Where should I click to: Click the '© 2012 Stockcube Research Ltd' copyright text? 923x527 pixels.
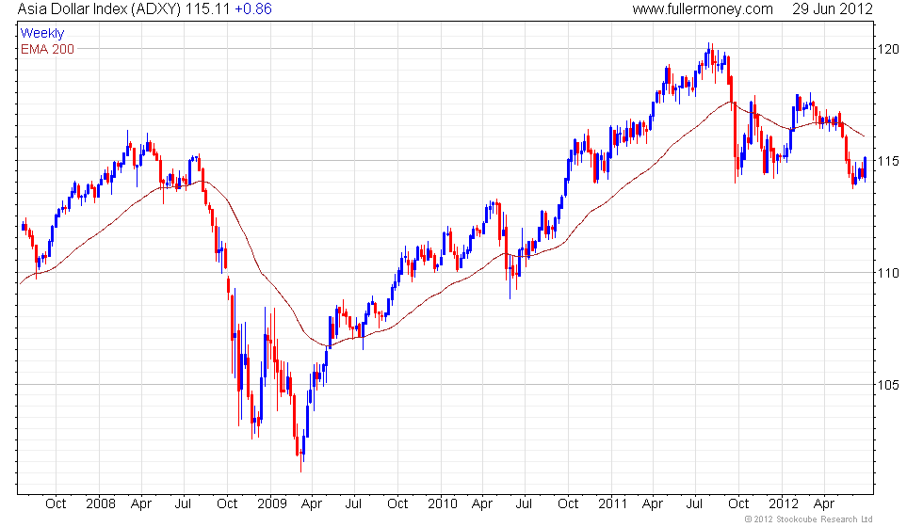click(809, 519)
